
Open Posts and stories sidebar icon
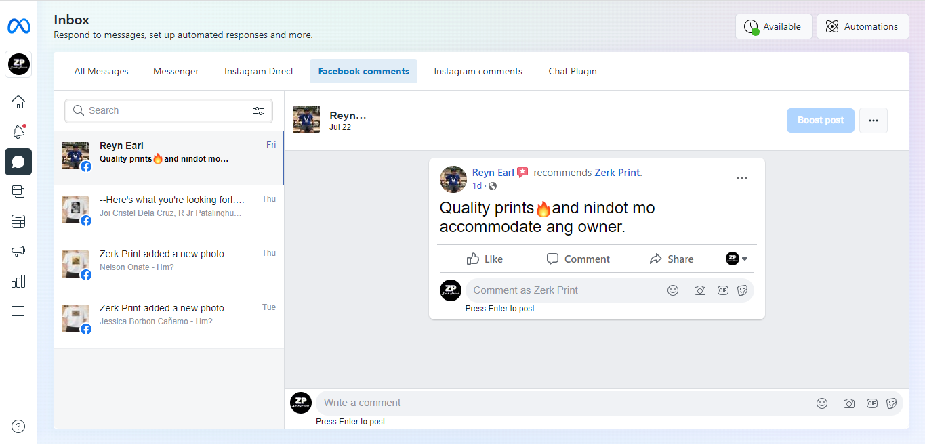(x=18, y=192)
